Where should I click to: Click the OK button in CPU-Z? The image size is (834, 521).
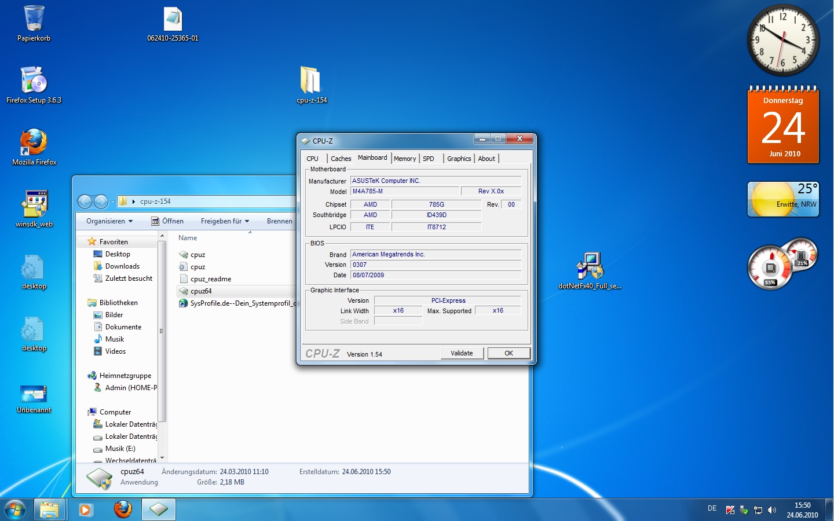(509, 353)
